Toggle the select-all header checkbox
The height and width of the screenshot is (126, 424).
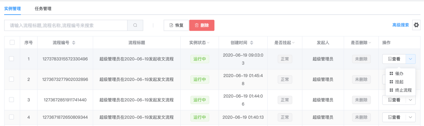[x=12, y=42]
